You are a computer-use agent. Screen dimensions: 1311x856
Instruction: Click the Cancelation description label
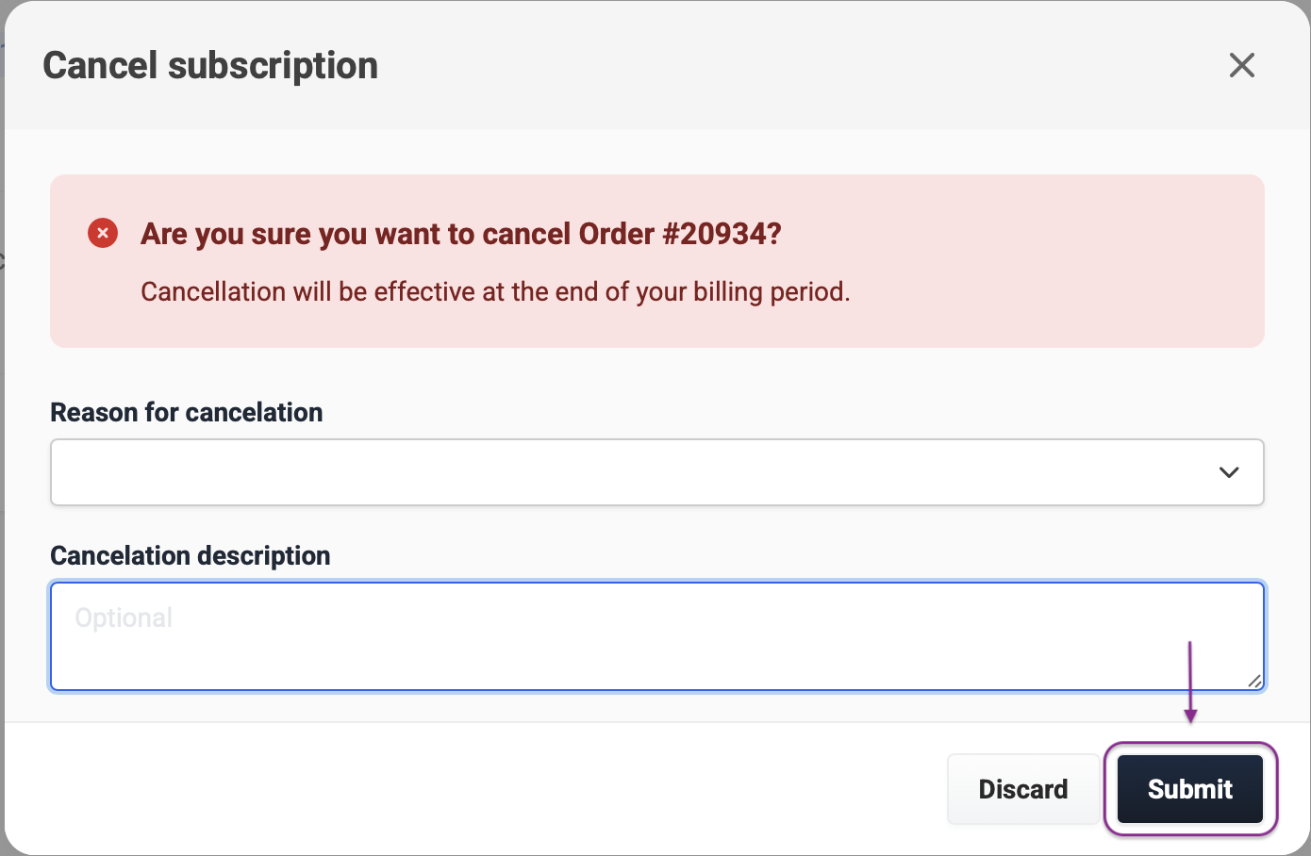click(191, 556)
